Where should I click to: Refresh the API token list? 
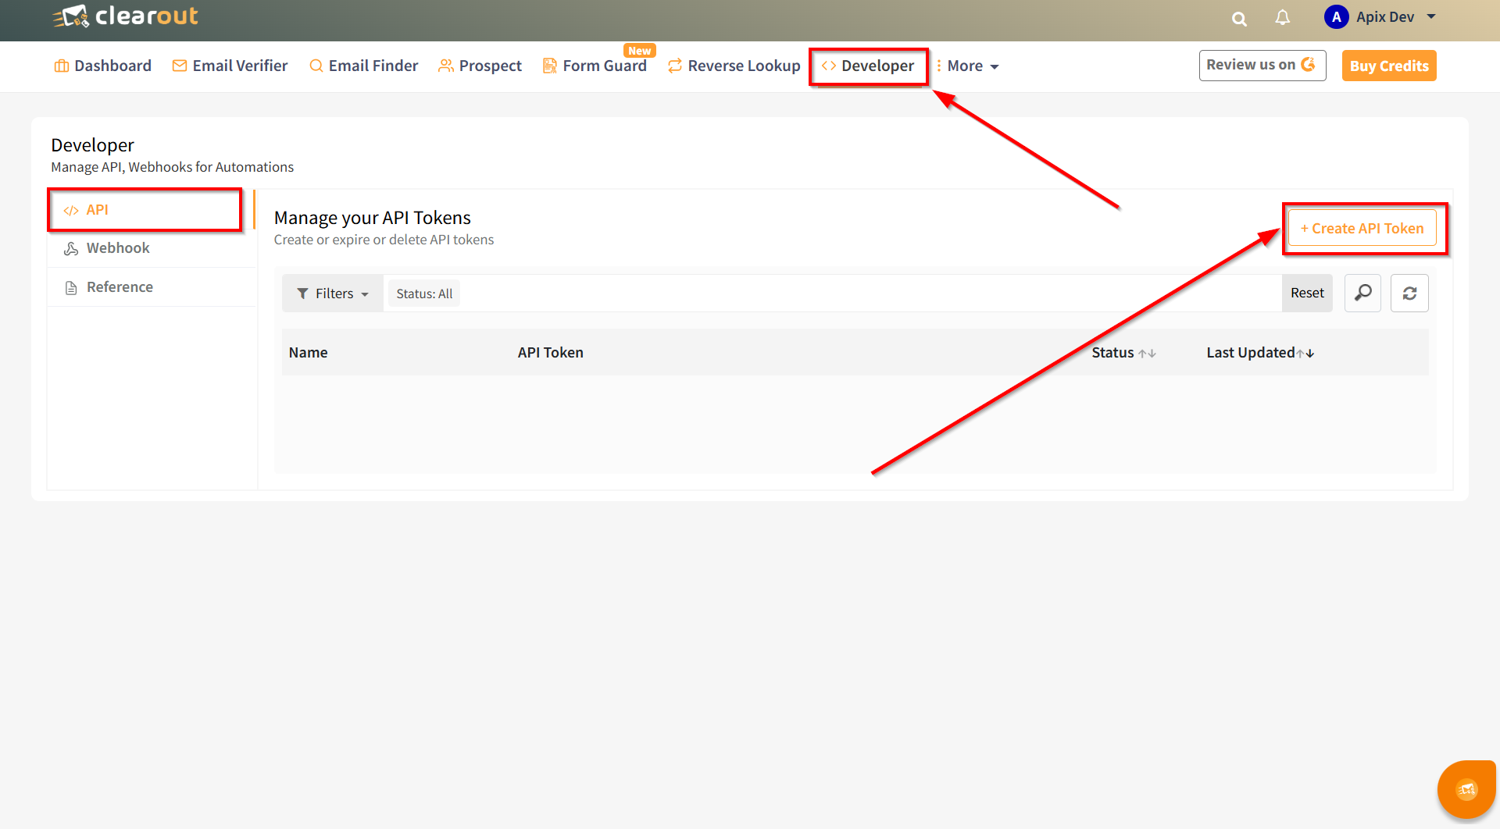click(1409, 293)
